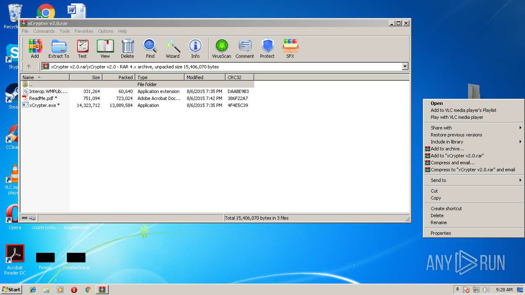
Task: Sort by Name column header
Action: 45,77
